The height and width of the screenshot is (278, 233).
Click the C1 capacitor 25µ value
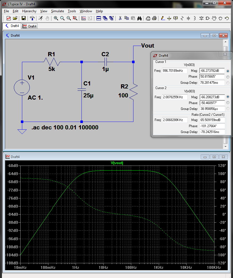pos(88,95)
